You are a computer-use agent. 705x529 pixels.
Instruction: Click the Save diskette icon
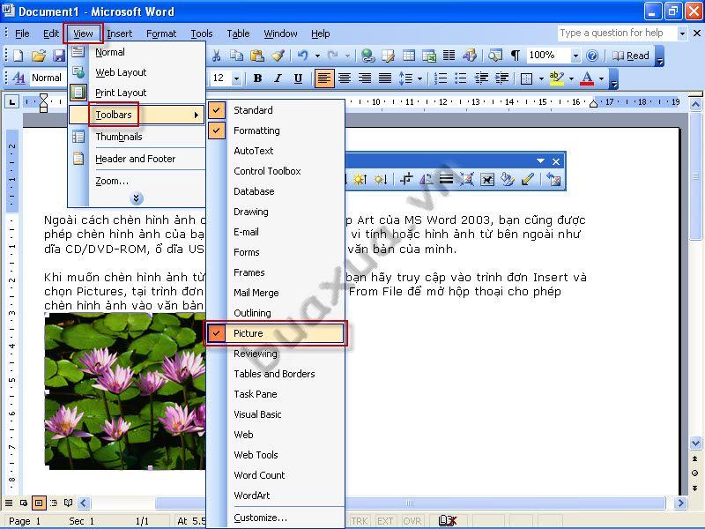coord(59,56)
